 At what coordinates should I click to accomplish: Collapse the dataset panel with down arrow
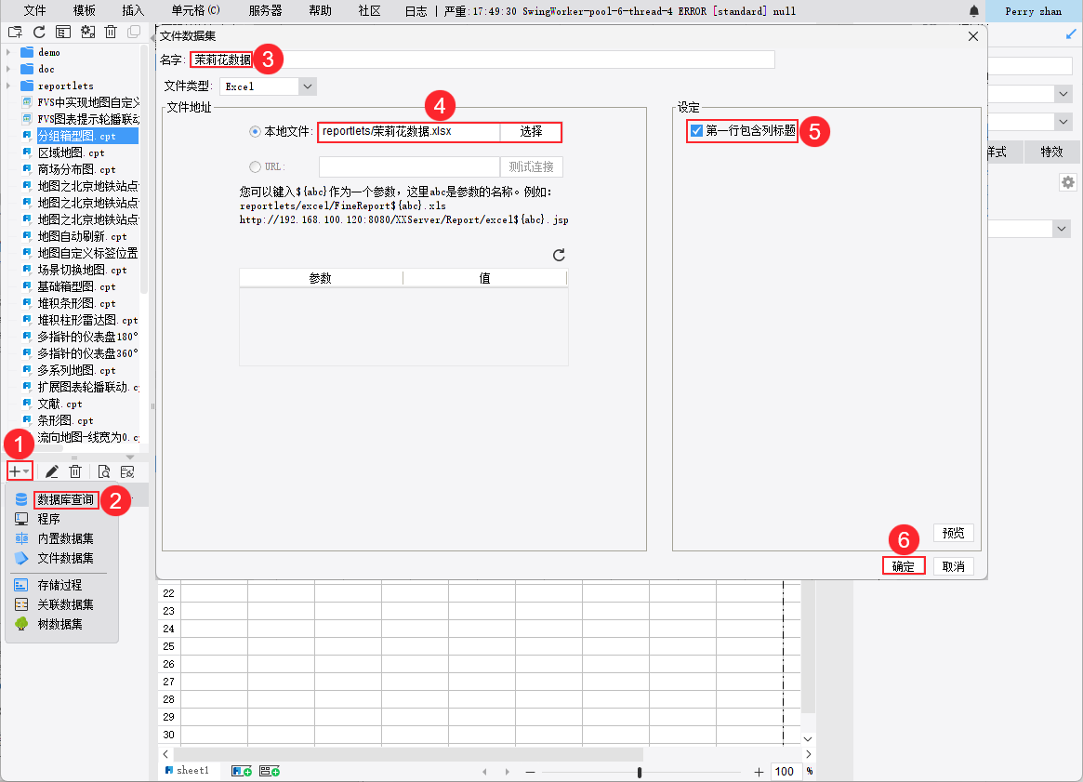130,457
